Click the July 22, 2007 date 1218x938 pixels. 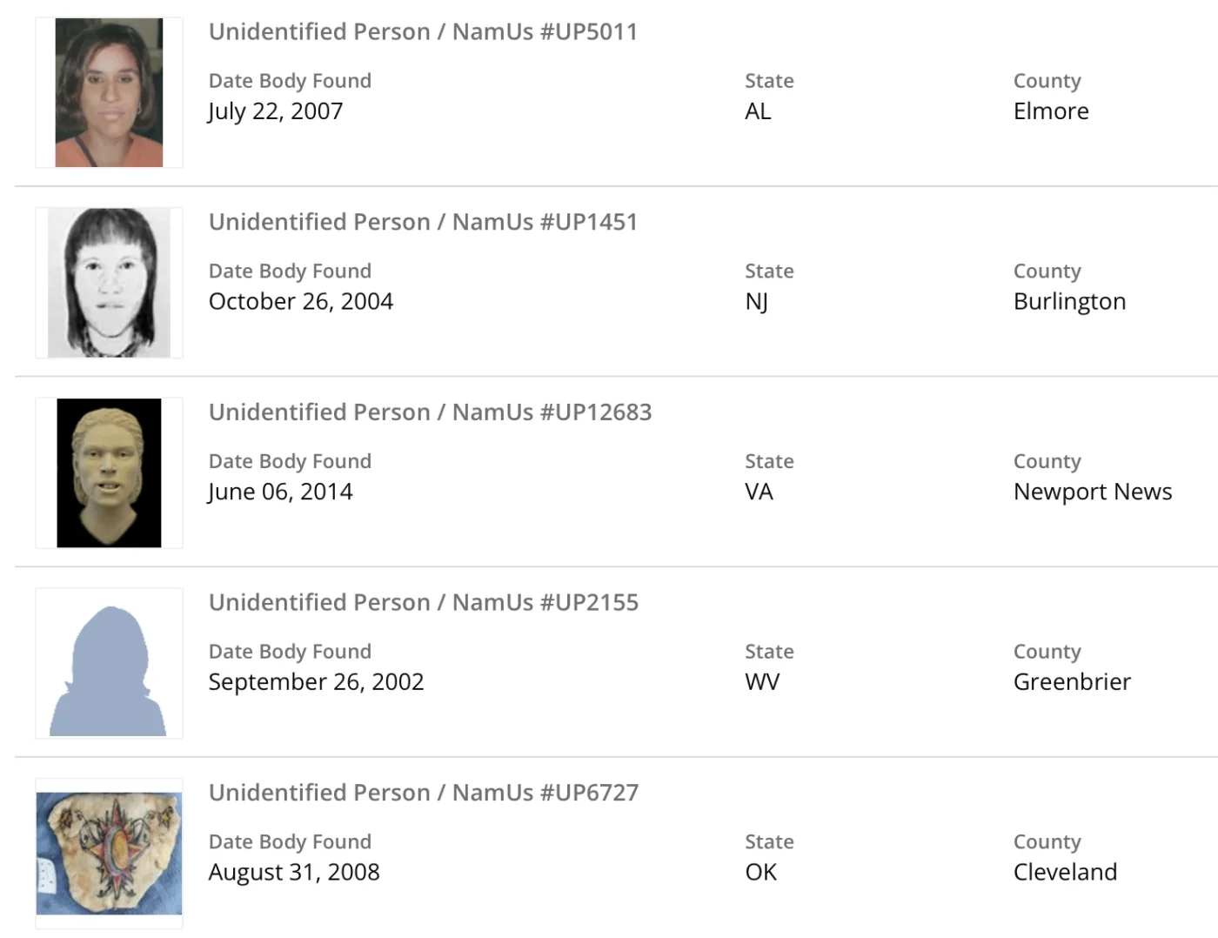[276, 111]
